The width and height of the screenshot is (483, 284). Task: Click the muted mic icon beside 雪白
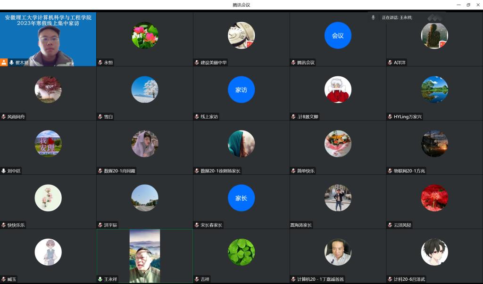[100, 117]
